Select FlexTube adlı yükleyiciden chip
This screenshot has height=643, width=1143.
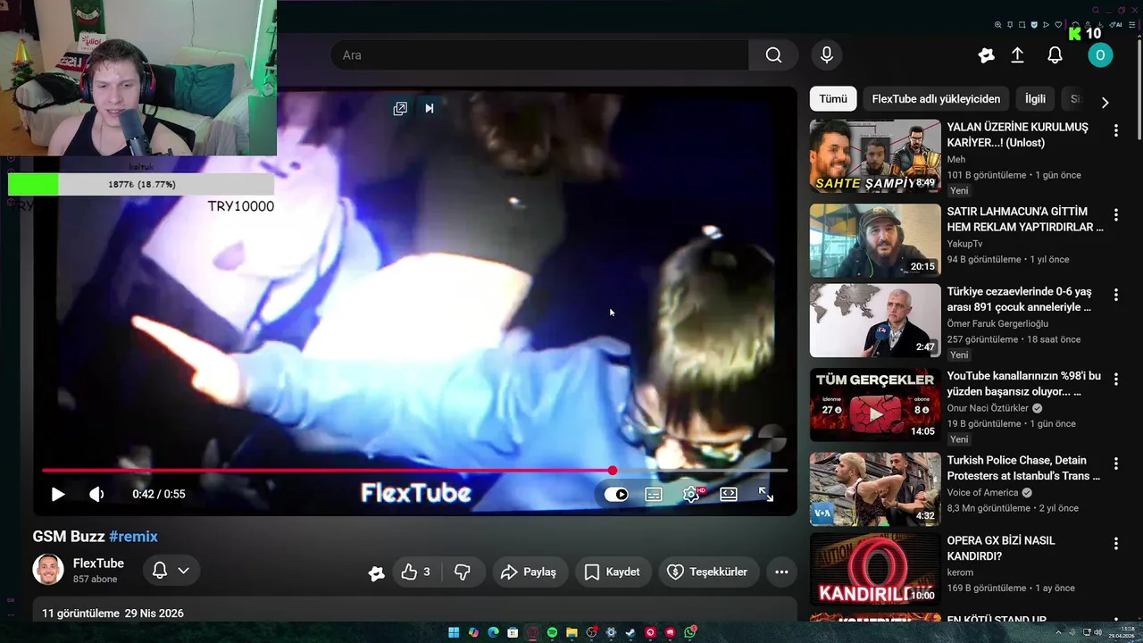click(936, 99)
